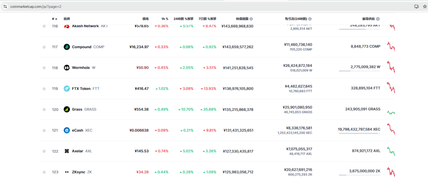Open the Grass GRASS coin page
Image resolution: width=428 pixels, height=179 pixels.
84,110
